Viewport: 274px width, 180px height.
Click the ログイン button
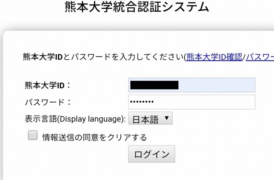coord(151,154)
